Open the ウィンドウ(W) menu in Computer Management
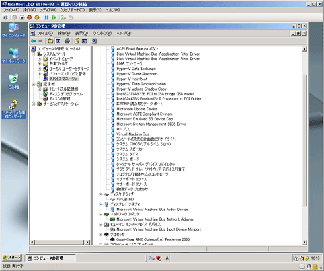This screenshot has width=324, height=271. 102,33
